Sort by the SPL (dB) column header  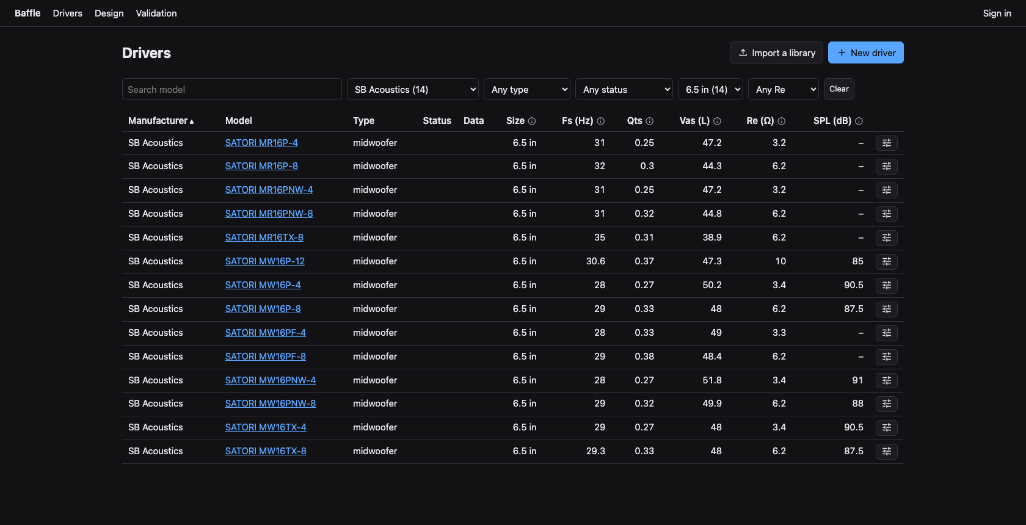point(832,121)
